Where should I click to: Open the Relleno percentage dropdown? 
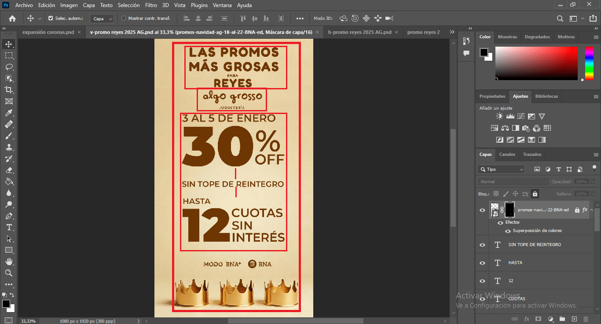coord(594,194)
